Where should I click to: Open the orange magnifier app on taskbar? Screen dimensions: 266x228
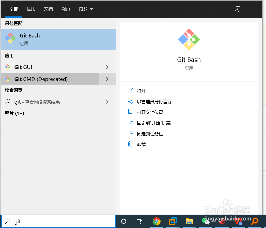pos(255,221)
